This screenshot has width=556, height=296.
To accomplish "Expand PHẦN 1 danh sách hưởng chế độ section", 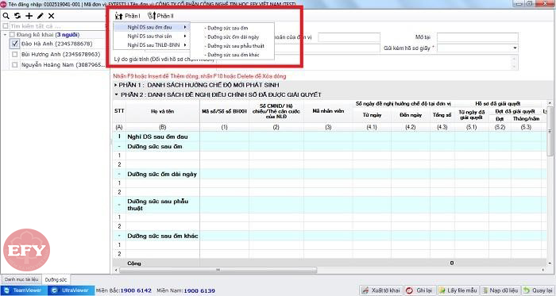I will point(116,86).
